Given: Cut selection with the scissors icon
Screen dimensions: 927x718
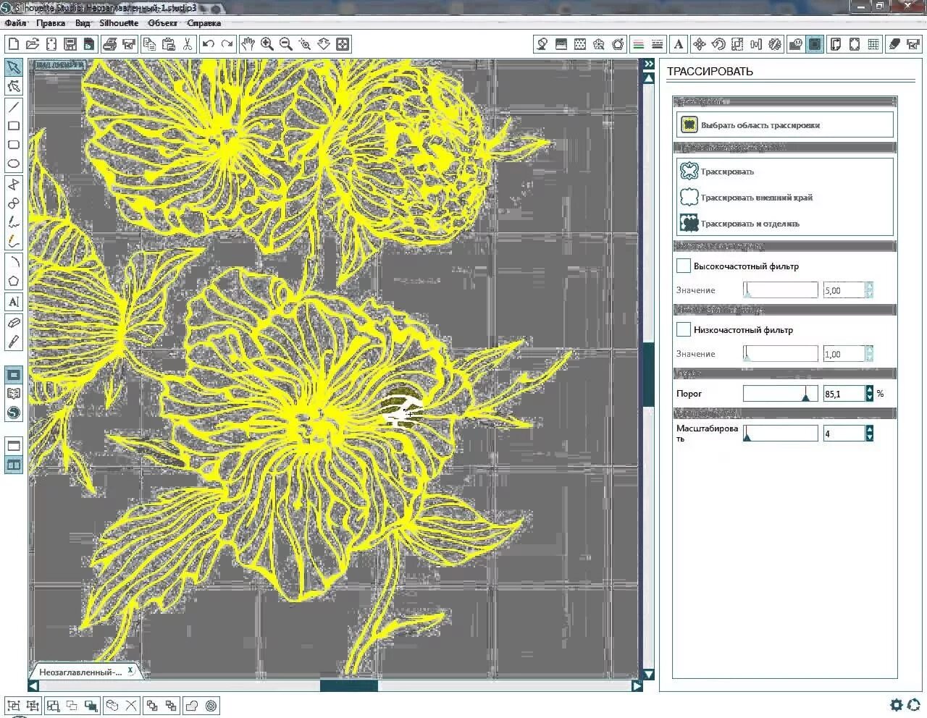Looking at the screenshot, I should point(188,44).
